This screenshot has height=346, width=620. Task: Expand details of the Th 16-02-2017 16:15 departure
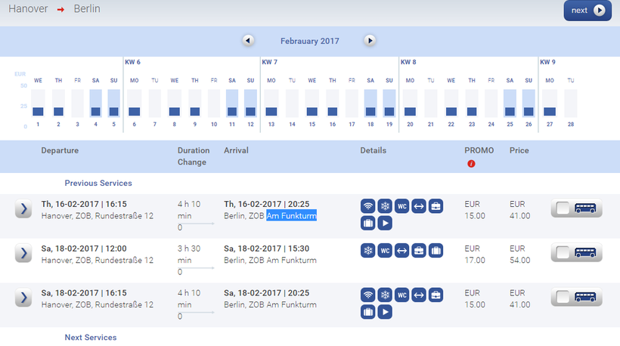(23, 209)
